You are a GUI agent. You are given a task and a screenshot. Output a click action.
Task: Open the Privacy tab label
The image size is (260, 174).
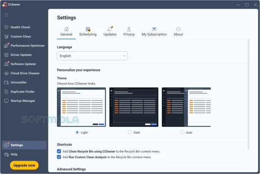(129, 34)
